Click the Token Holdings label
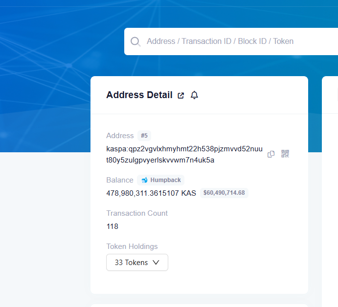 (x=132, y=246)
